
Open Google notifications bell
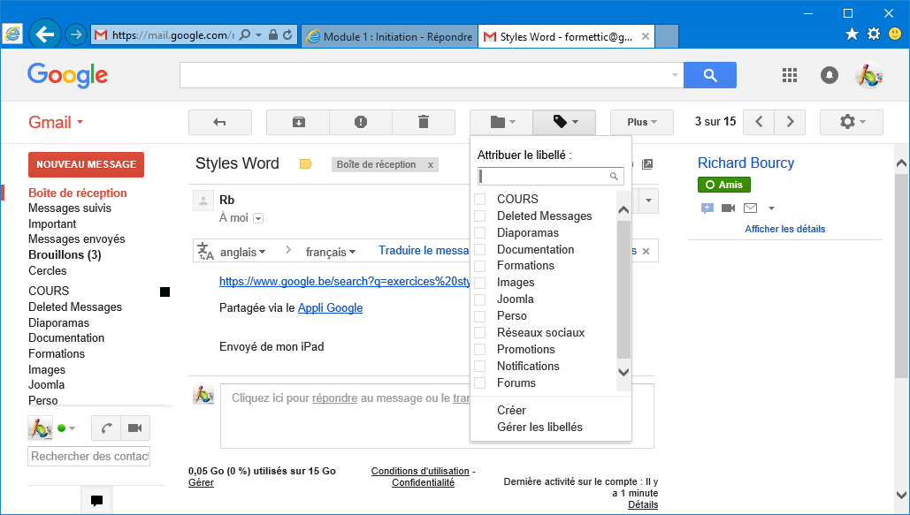point(830,75)
